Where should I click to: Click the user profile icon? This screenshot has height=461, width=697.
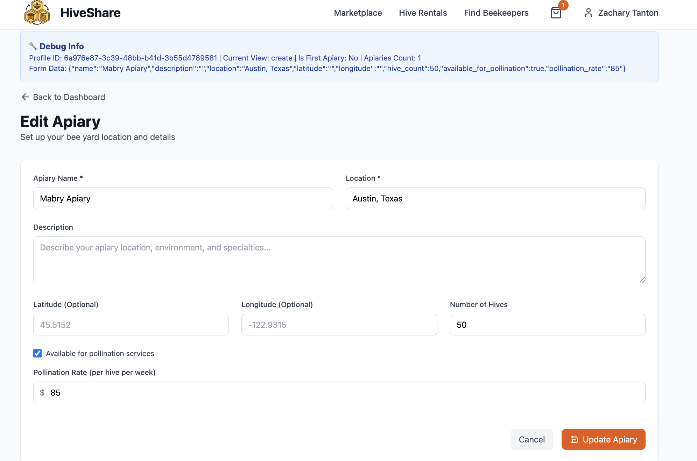coord(588,13)
